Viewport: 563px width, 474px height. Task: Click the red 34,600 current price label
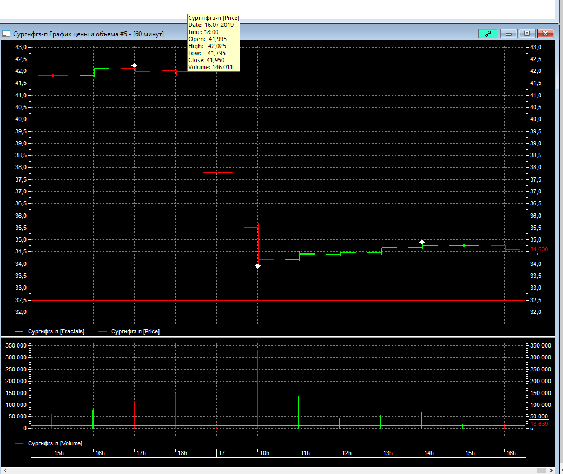pyautogui.click(x=539, y=249)
